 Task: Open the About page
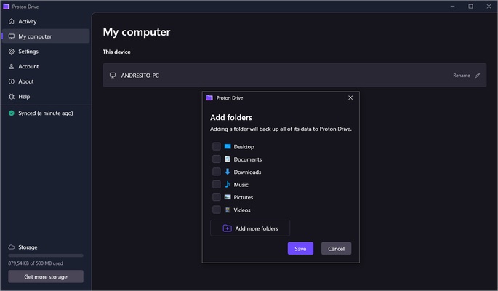pyautogui.click(x=46, y=81)
